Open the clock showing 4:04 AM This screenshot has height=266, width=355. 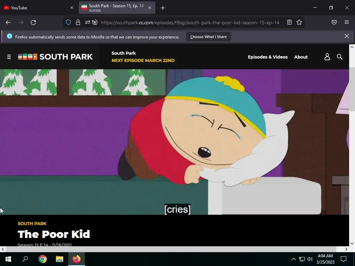(325, 259)
